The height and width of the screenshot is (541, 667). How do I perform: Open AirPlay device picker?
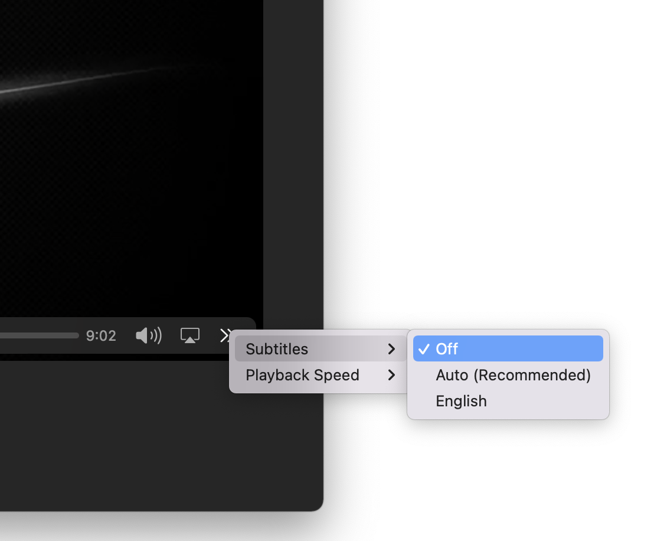tap(189, 336)
